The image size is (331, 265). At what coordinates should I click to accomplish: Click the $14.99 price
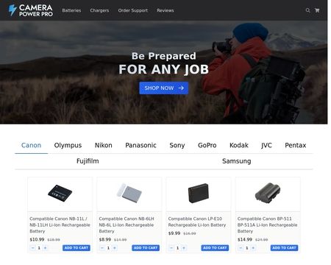[245, 239]
